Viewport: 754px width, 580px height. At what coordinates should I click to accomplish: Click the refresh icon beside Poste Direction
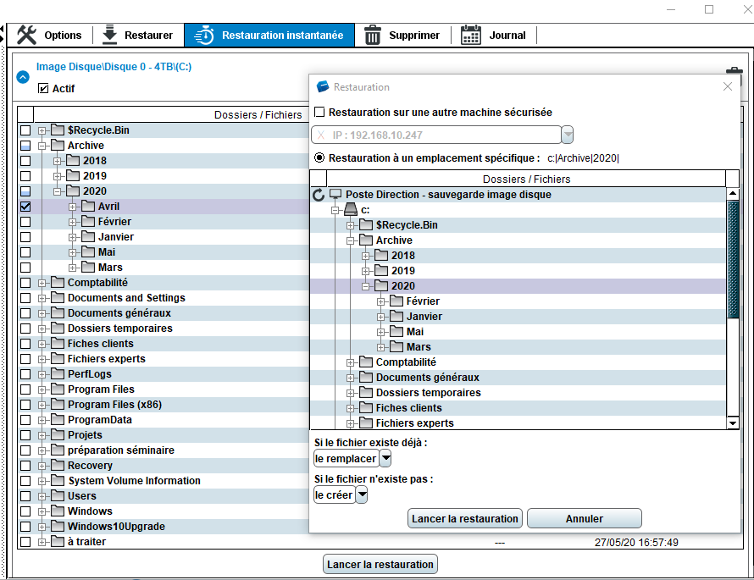[x=319, y=195]
